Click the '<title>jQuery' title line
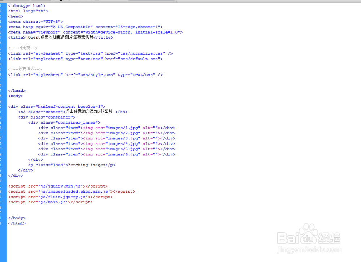The image size is (361, 262). pyautogui.click(x=61, y=37)
